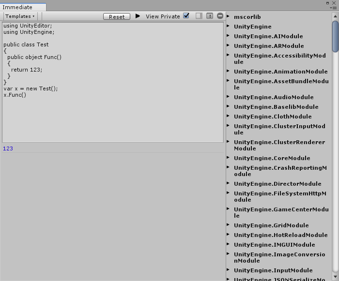Click the 'public class Test' code line
The image size is (339, 281).
26,44
